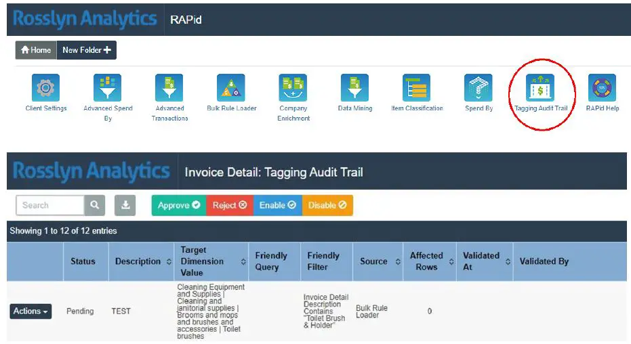
Task: Click the blue Enable button
Action: tap(277, 205)
